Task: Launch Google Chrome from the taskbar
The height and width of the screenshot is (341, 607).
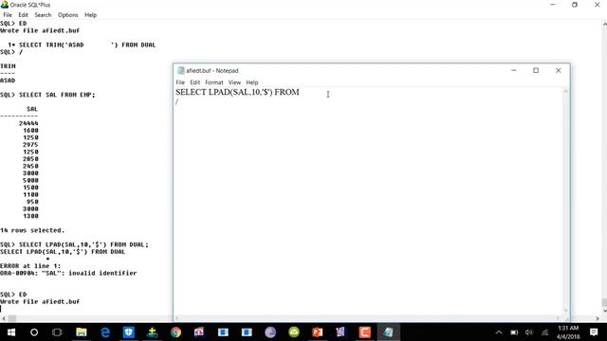Action: tap(175, 332)
